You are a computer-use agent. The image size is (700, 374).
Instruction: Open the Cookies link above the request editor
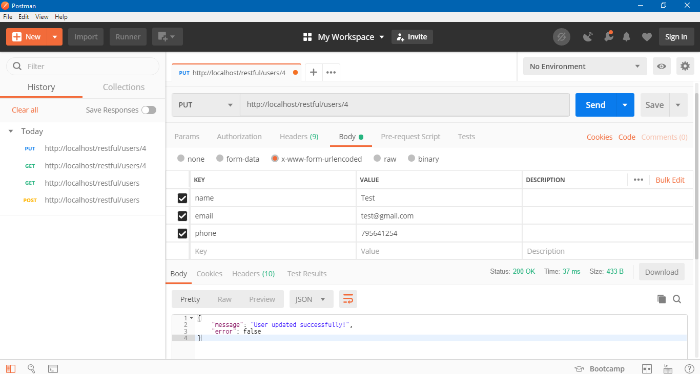pyautogui.click(x=599, y=137)
